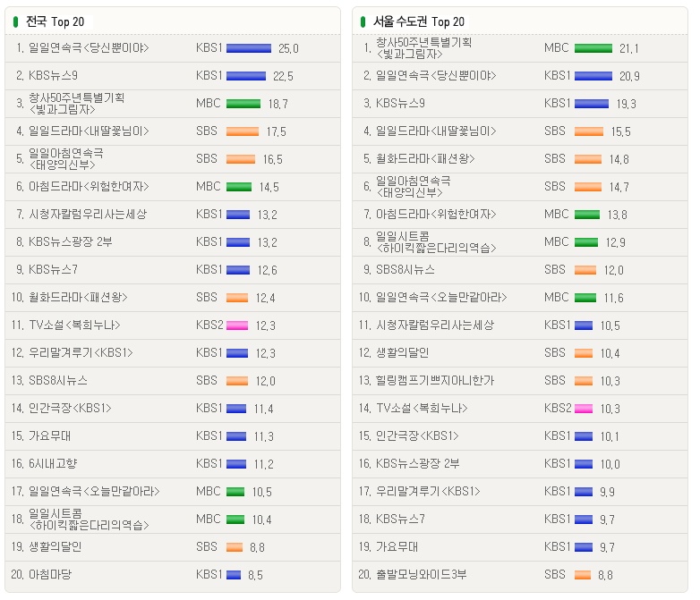Click the blue bar beside 25.0
The width and height of the screenshot is (700, 600).
pyautogui.click(x=249, y=48)
